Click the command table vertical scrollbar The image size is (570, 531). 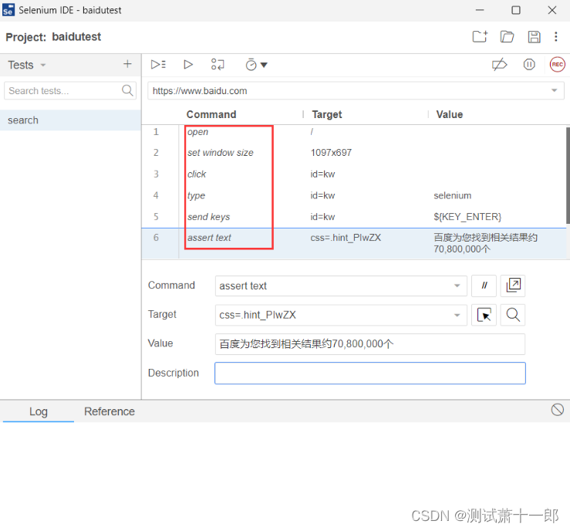(568, 175)
